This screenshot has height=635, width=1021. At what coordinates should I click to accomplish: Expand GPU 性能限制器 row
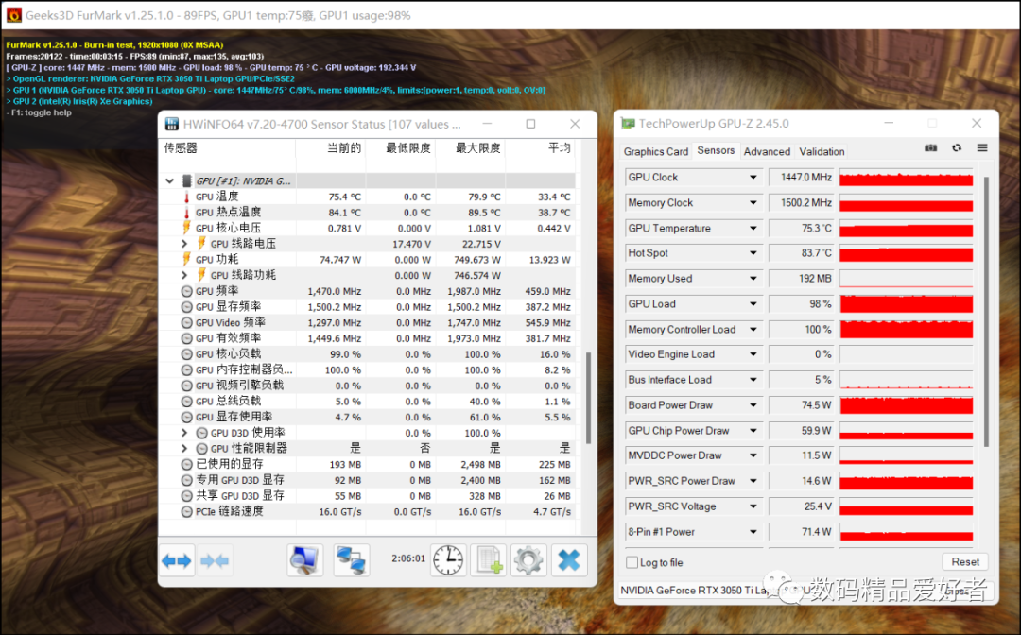[184, 448]
